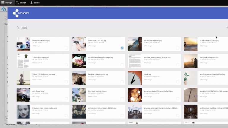
Task: Click file name architecture-clean-doors-634043.jpg
Action: point(102,108)
